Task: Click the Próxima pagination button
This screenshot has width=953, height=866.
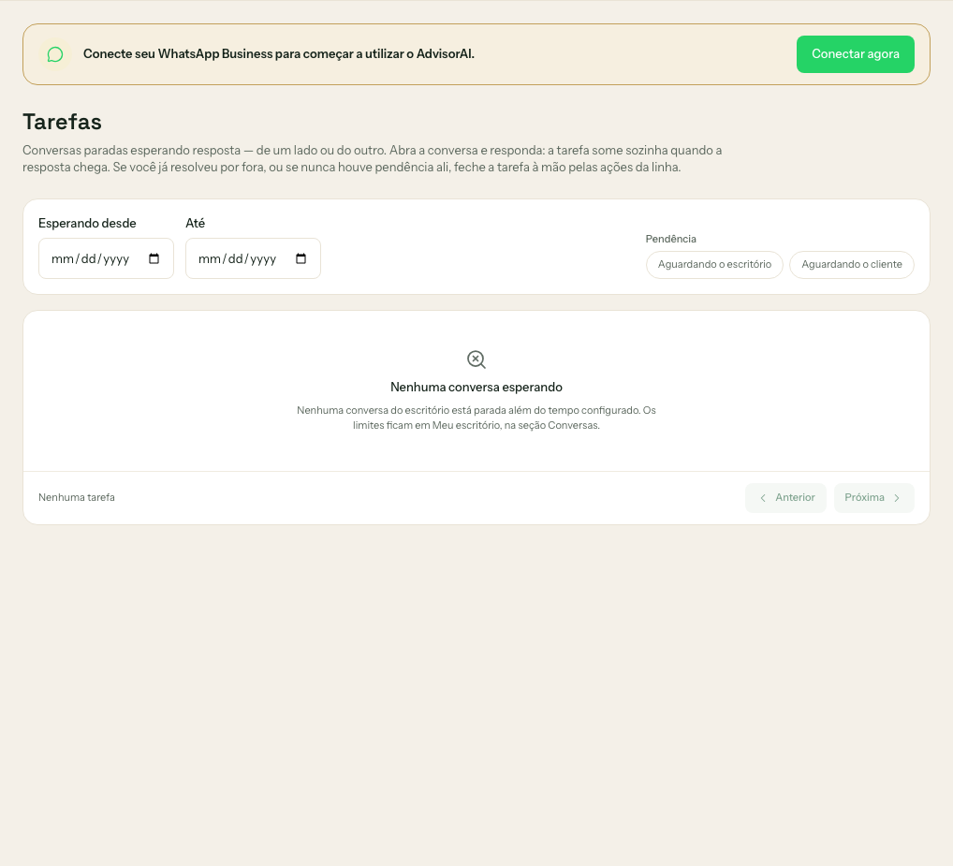Action: point(874,498)
